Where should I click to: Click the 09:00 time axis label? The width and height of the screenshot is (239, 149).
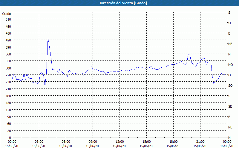point(93,142)
